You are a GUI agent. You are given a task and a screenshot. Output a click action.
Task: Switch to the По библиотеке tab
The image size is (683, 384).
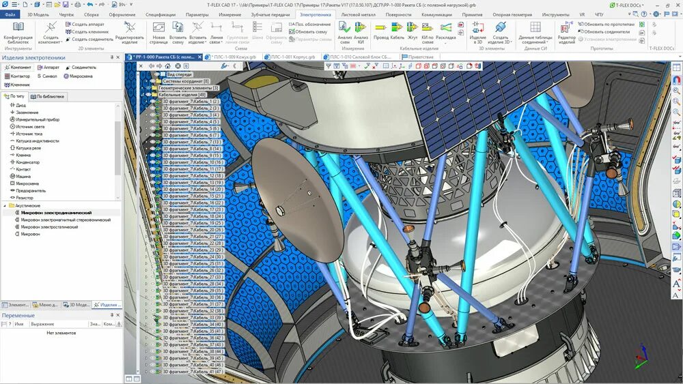coord(48,97)
